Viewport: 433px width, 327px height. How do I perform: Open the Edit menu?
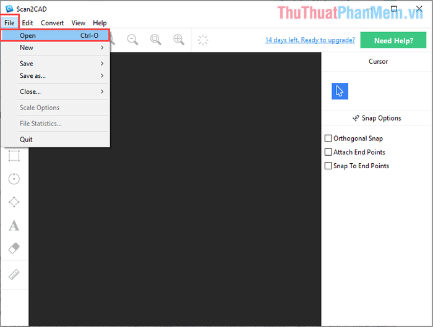tap(27, 23)
